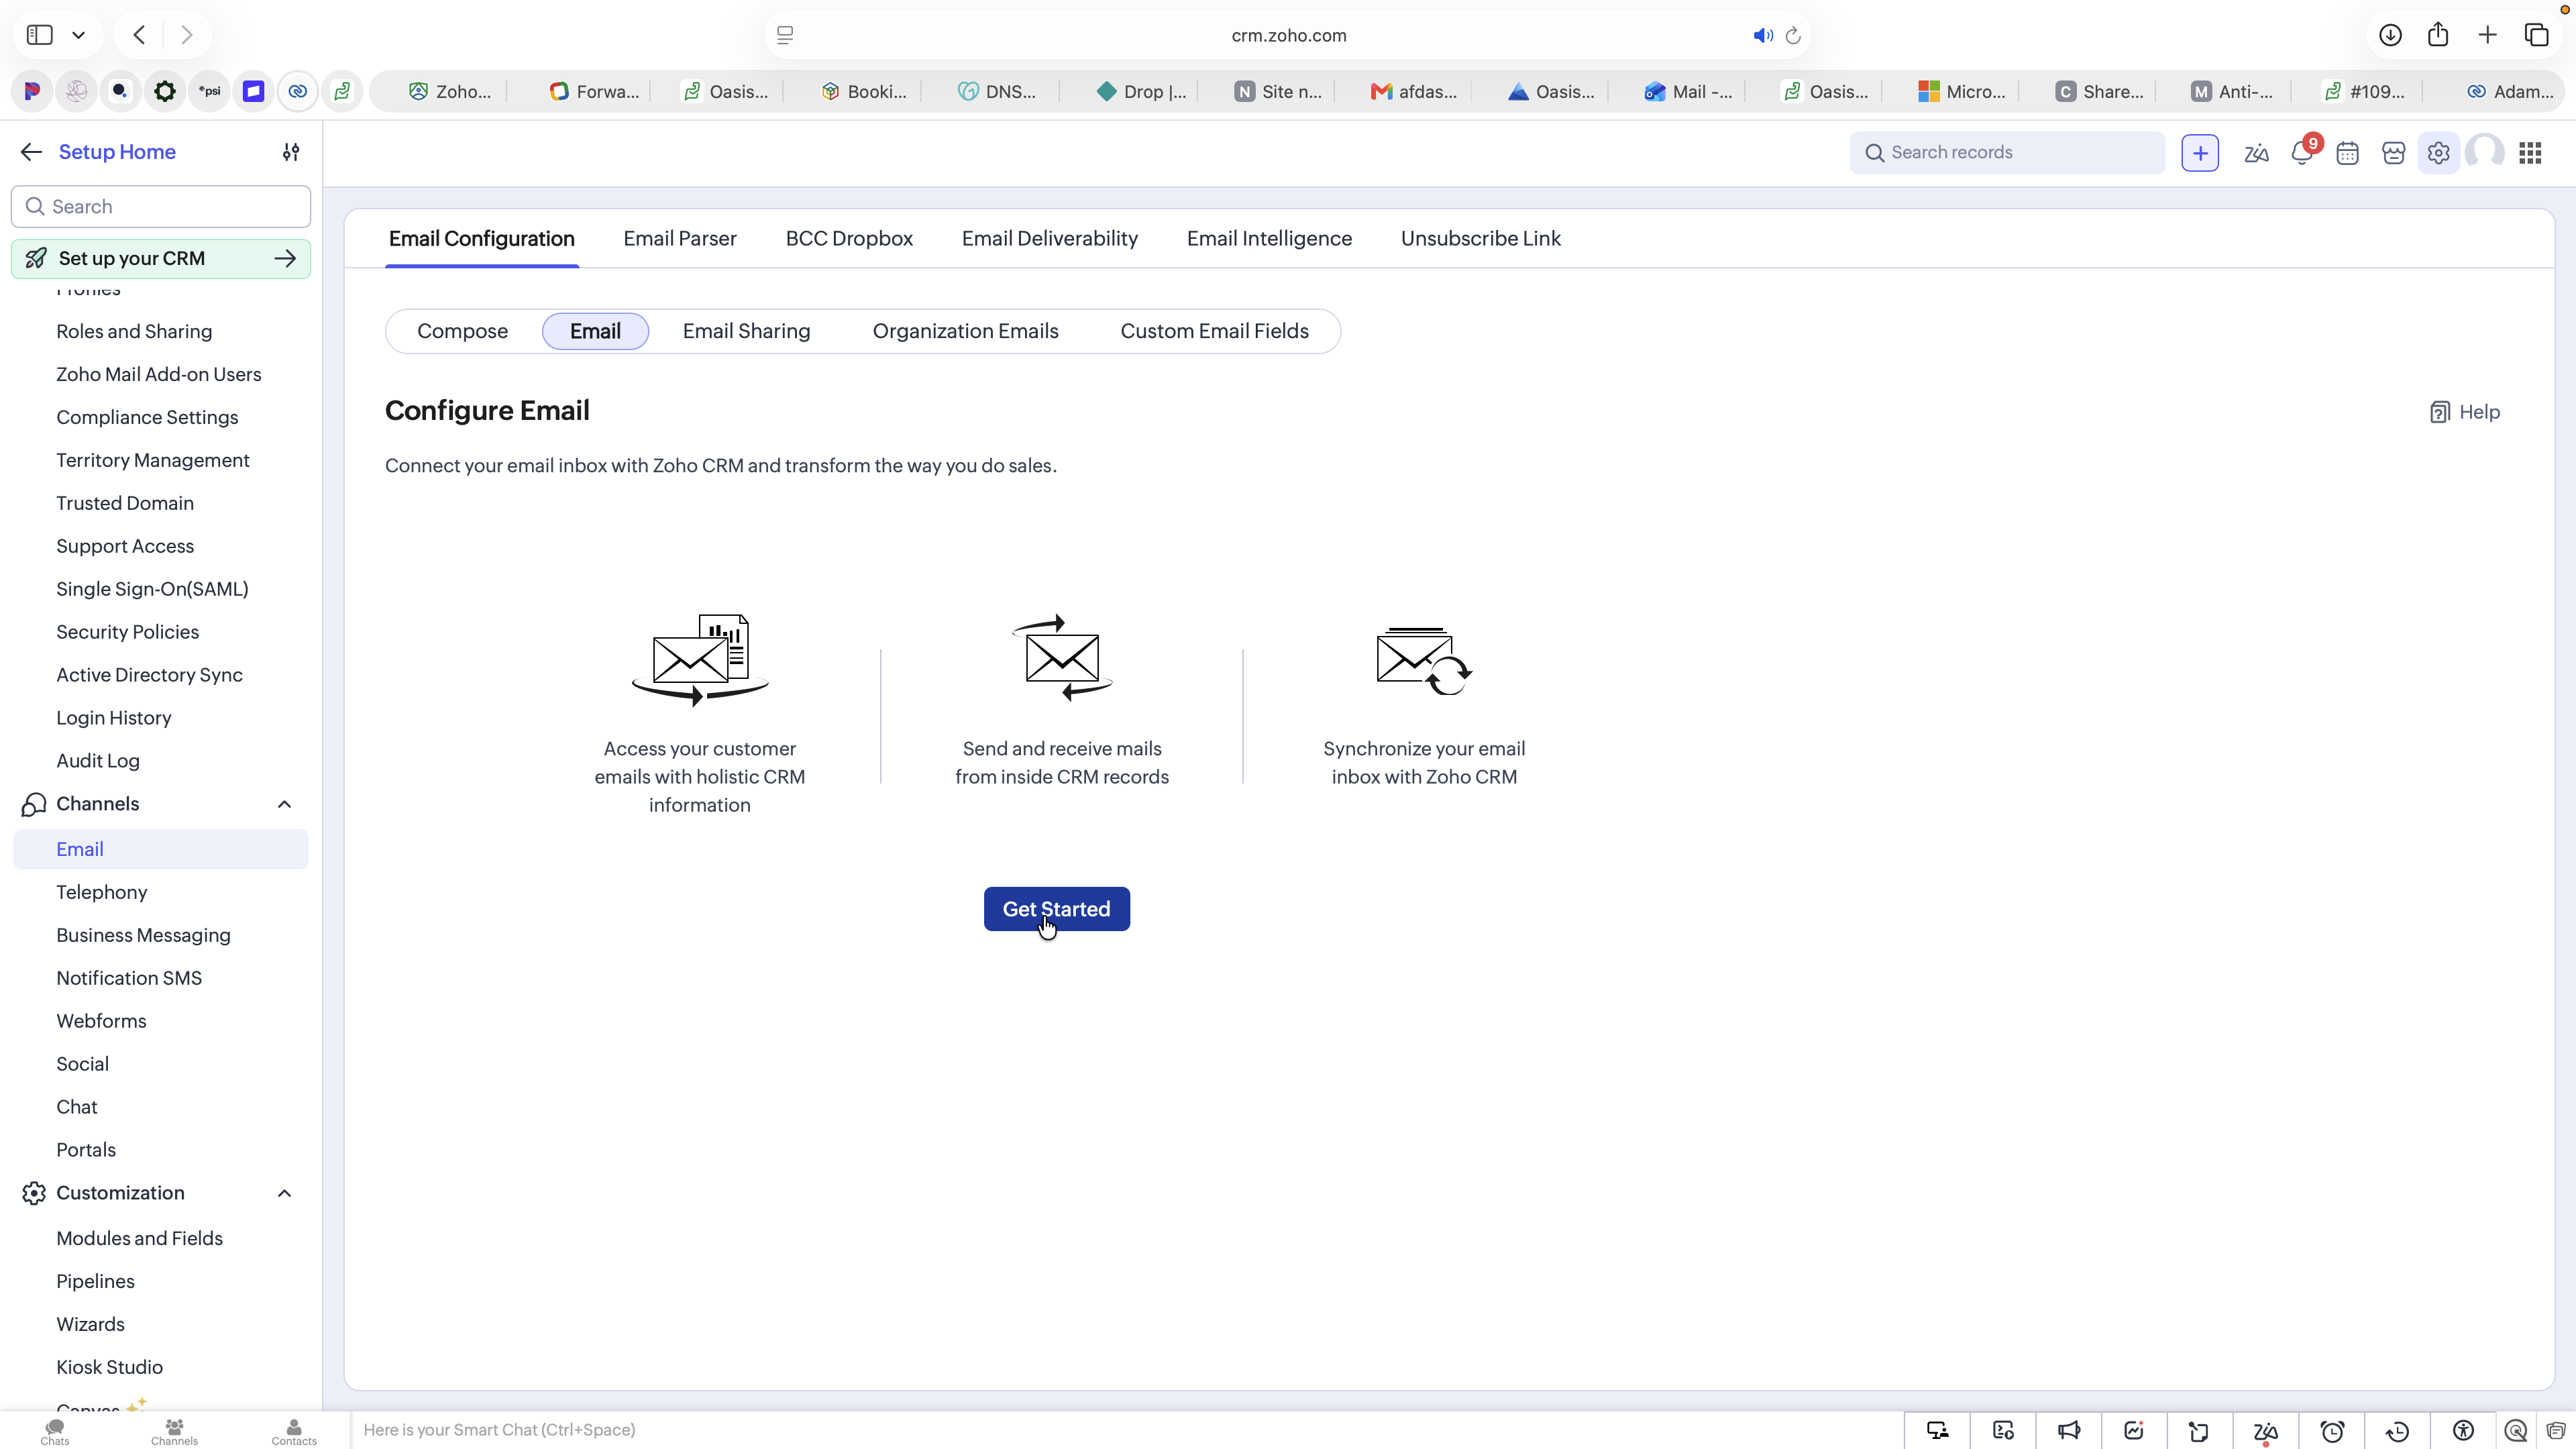Click the sidebar filter sliders icon
The image size is (2576, 1449).
[291, 152]
